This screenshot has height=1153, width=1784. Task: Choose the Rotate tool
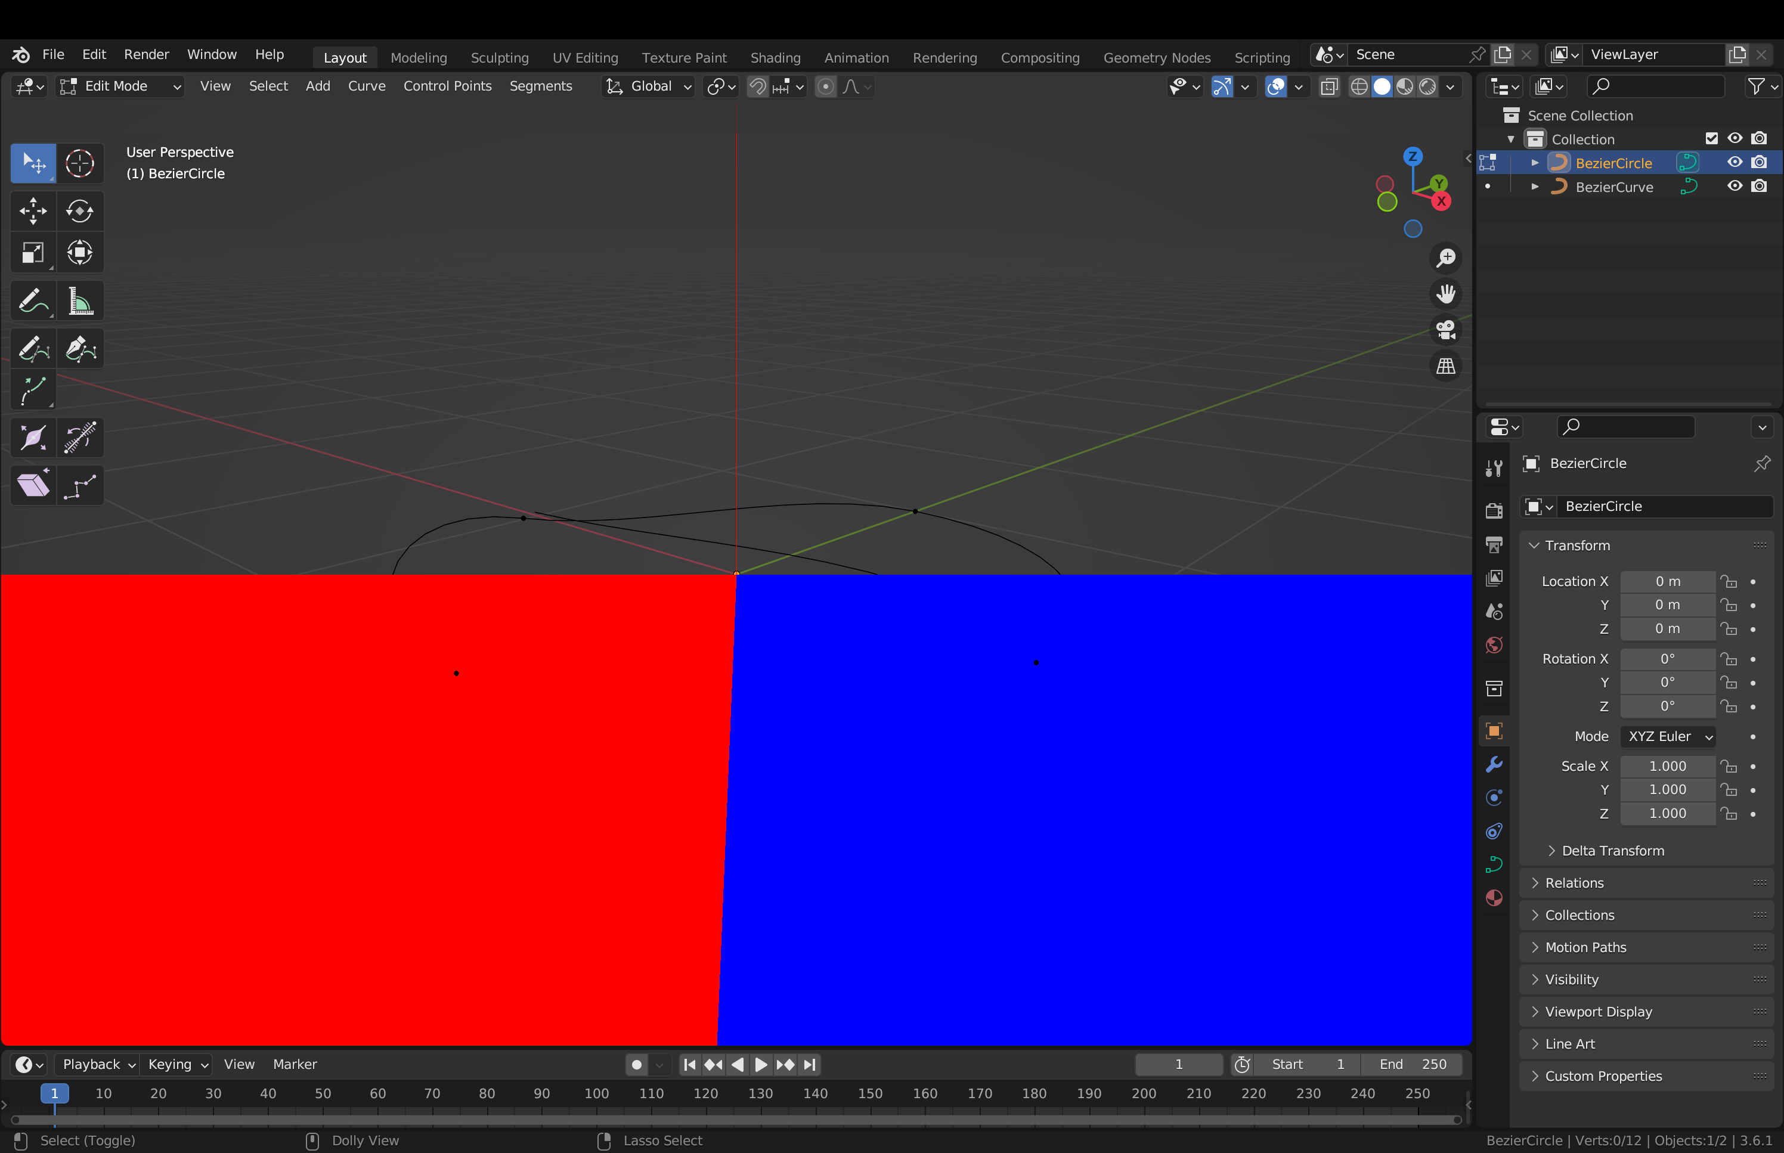tap(79, 211)
